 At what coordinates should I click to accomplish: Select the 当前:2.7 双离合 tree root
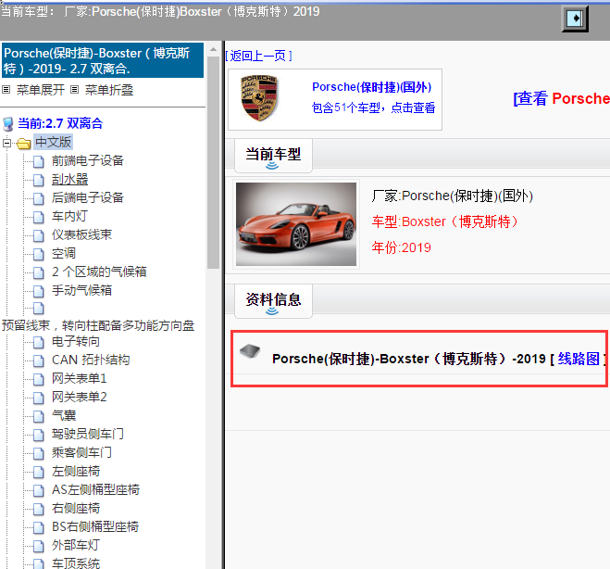60,123
